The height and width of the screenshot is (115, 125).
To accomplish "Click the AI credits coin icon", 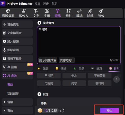I will click(x=40, y=111).
